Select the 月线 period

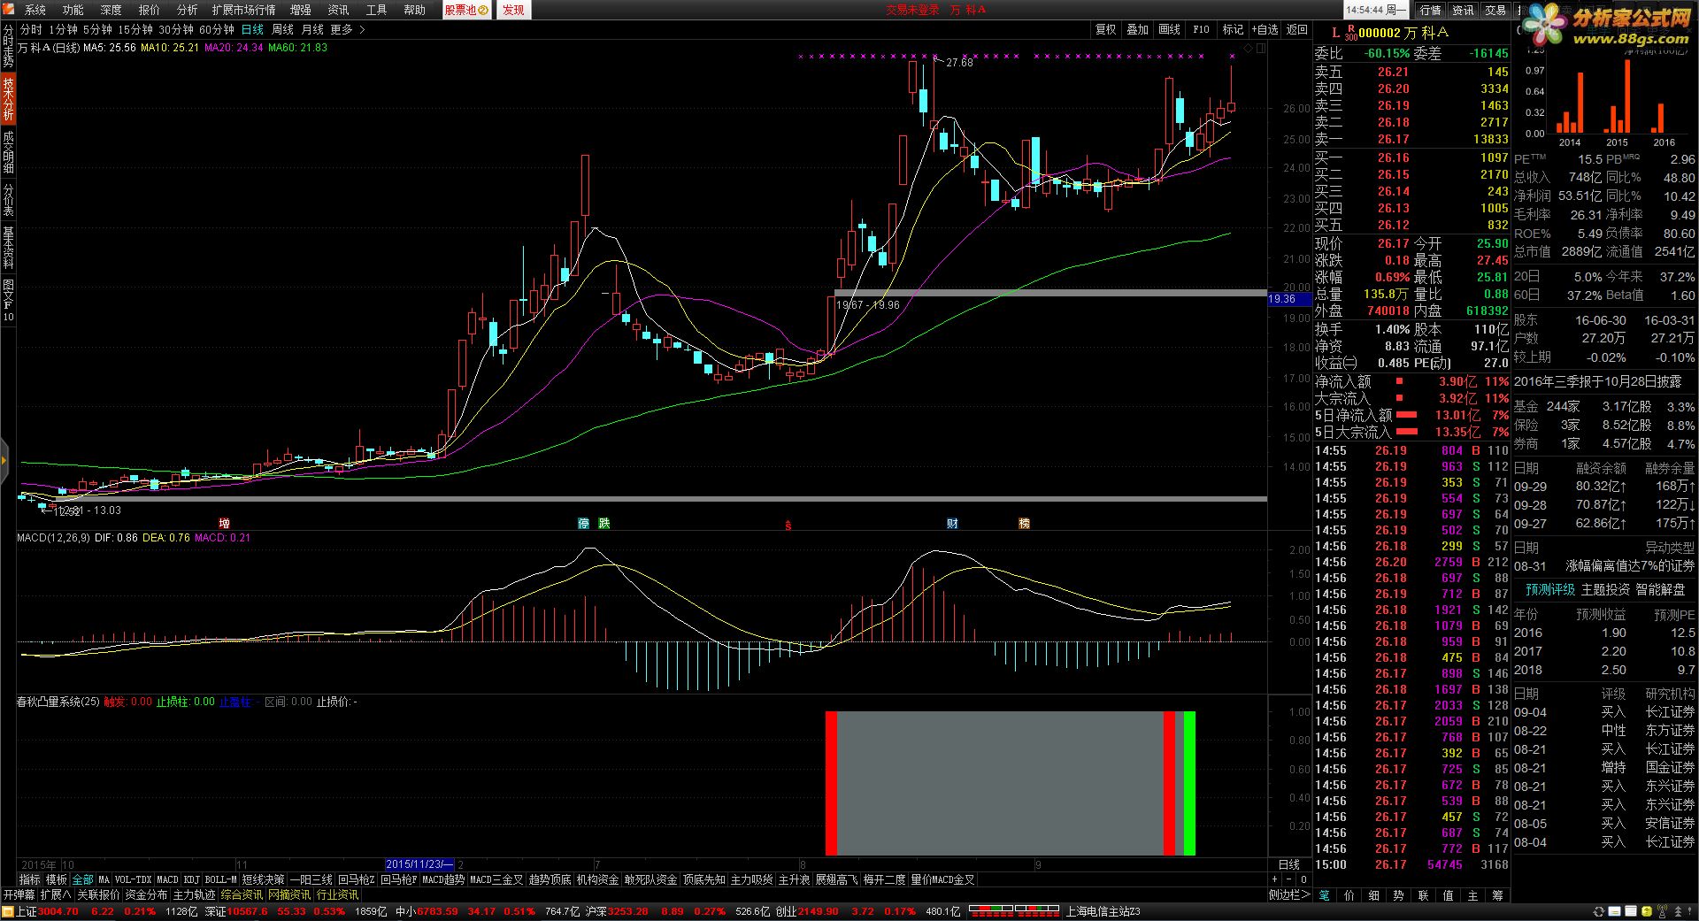click(x=312, y=29)
